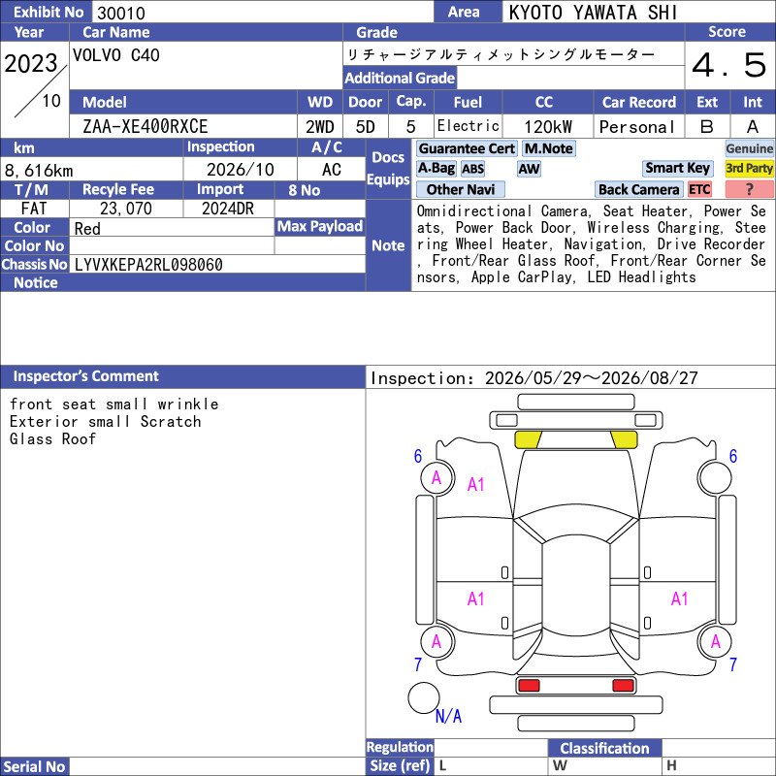Click the ABS equipment badge

[x=472, y=169]
